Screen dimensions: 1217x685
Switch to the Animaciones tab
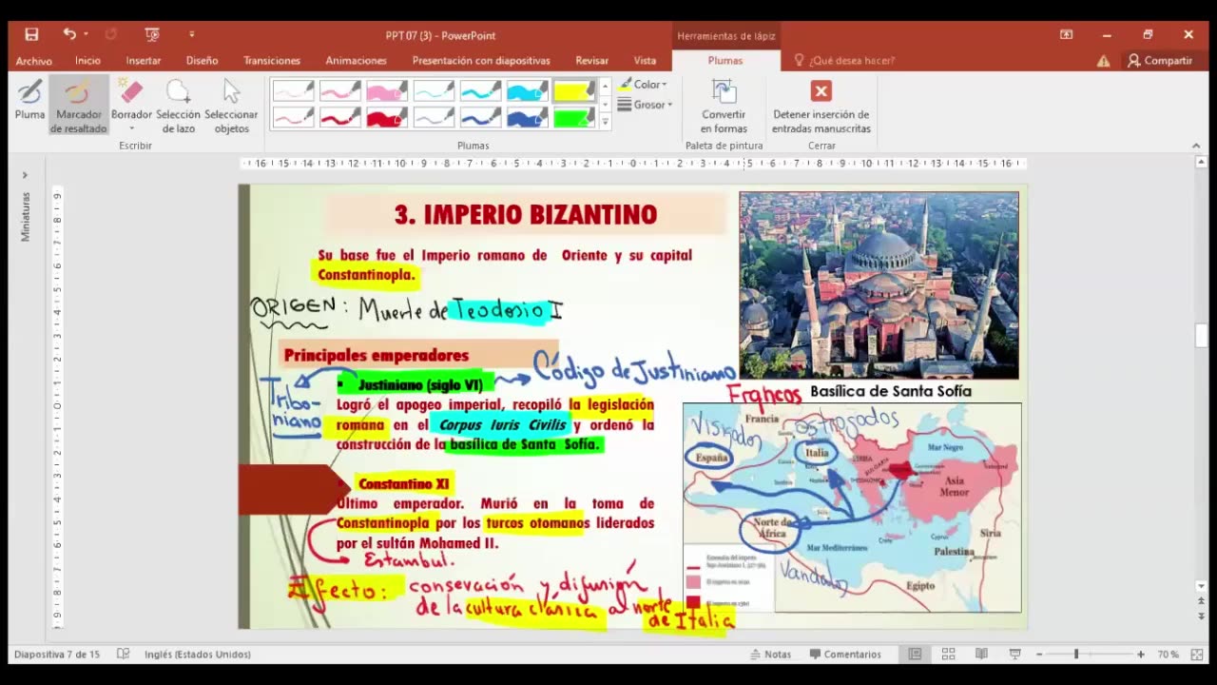click(x=356, y=60)
